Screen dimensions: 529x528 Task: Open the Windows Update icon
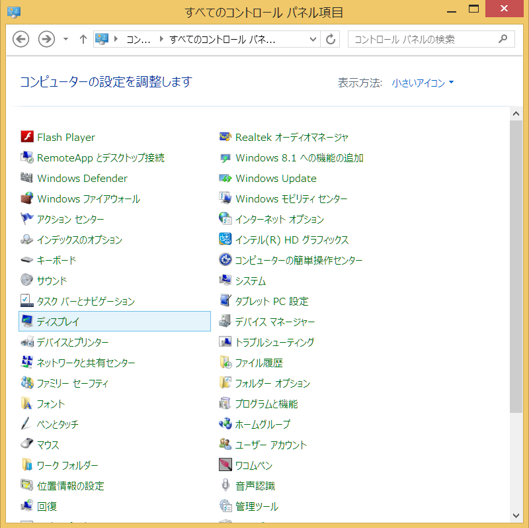point(225,178)
